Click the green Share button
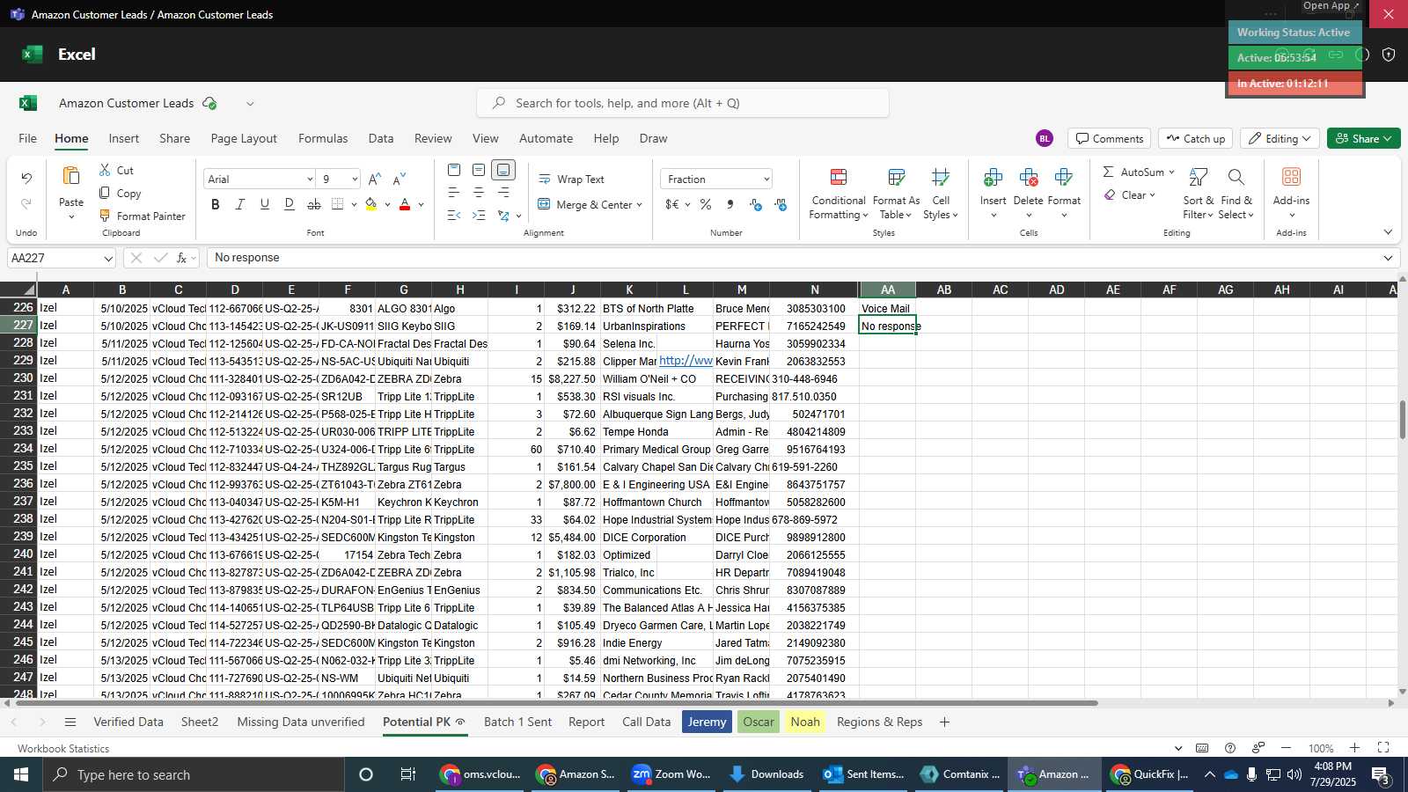This screenshot has height=792, width=1408. click(1363, 138)
